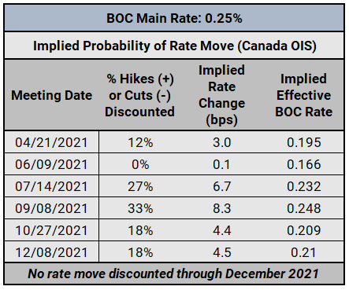Click the 12% hikes discounted cell
This screenshot has width=349, height=290.
pyautogui.click(x=140, y=142)
